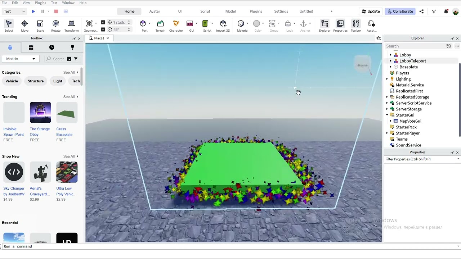Click the Group tool icon
Screen dimensions: 461x259
coord(272,24)
